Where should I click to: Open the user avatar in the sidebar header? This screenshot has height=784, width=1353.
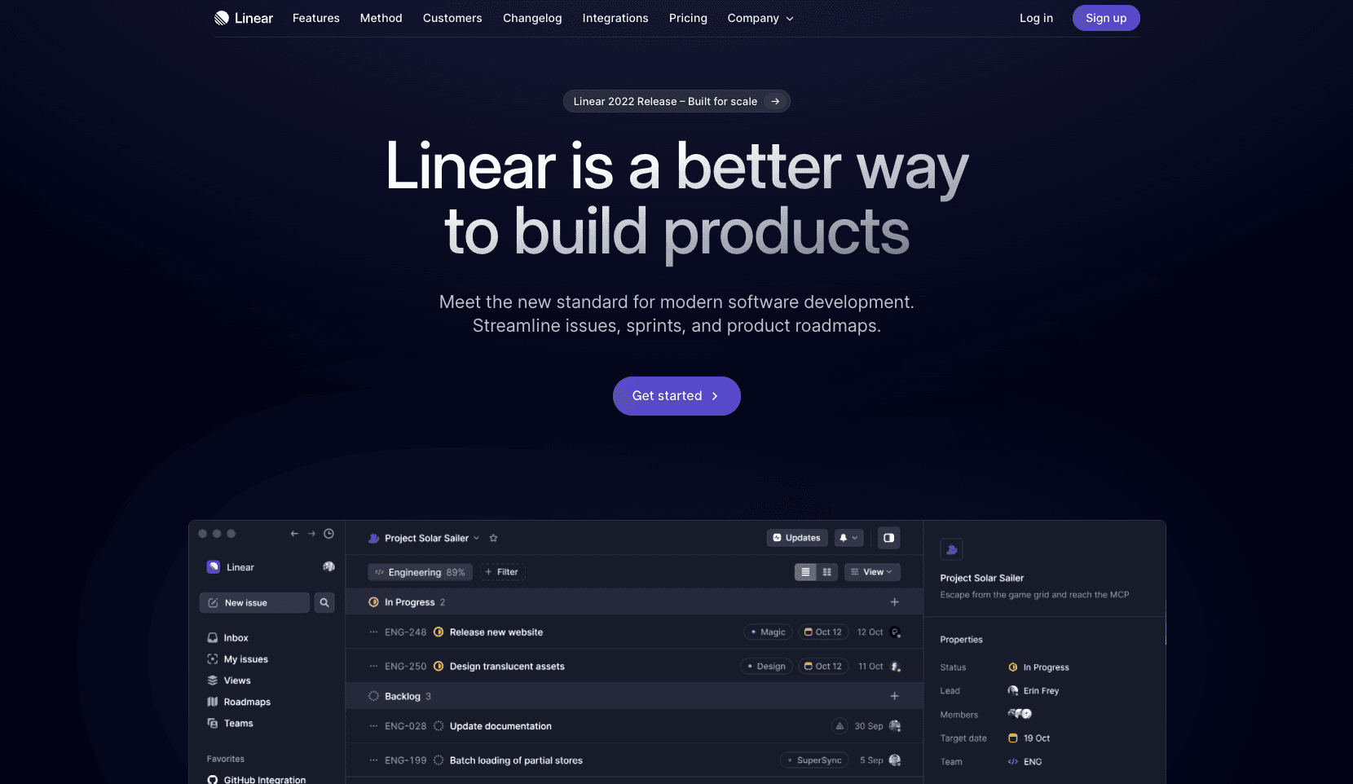click(x=328, y=567)
